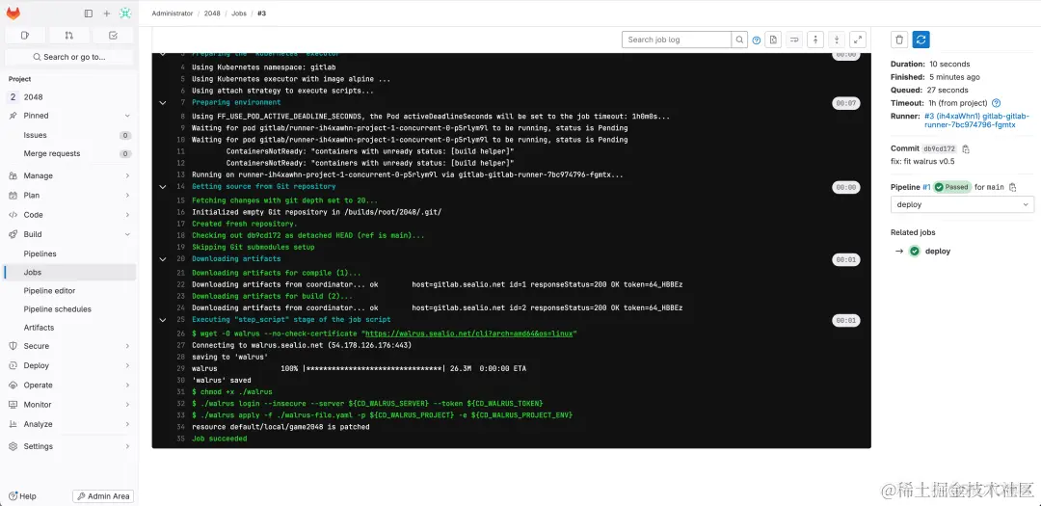Click the Search or go to field
1041x506 pixels.
pyautogui.click(x=69, y=57)
